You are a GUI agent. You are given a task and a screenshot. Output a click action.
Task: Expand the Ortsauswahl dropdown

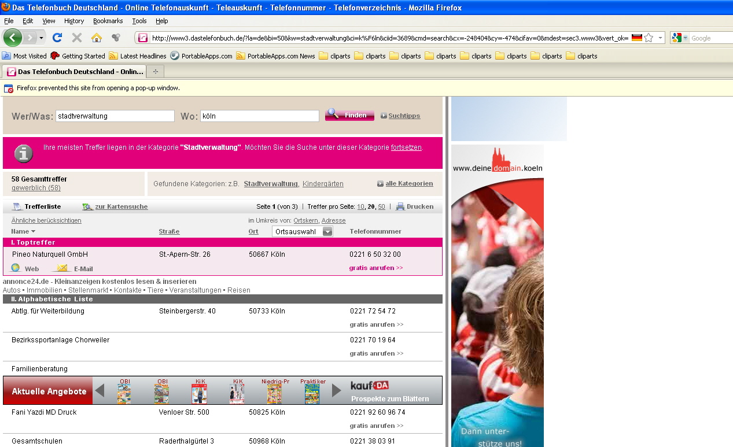(327, 231)
